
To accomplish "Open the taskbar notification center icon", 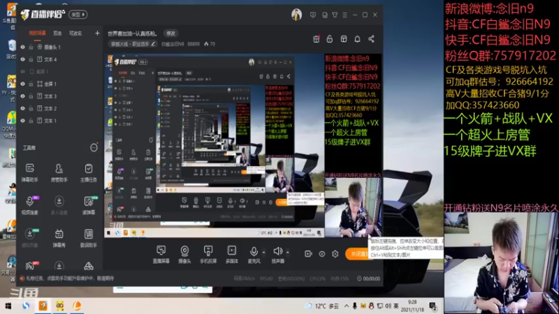I will point(433,306).
